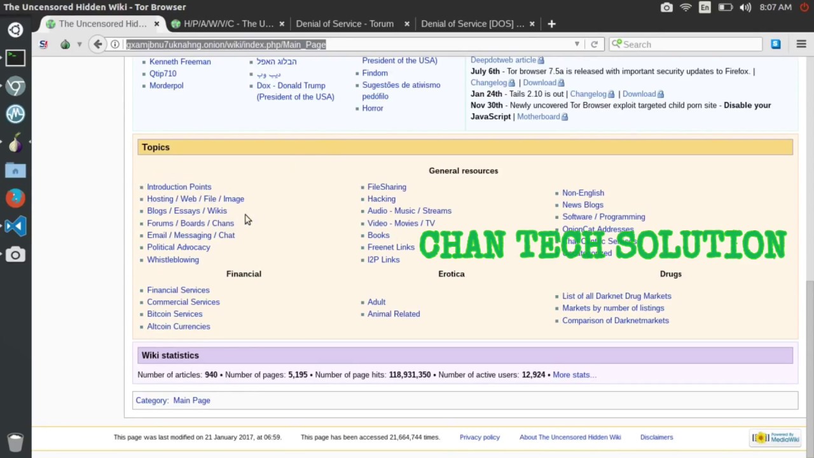Expand the Tor button dropdown arrow

79,45
